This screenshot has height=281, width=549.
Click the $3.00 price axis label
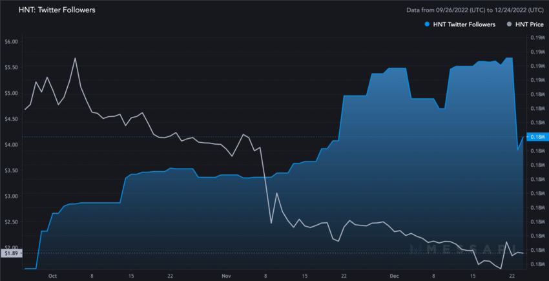click(11, 196)
